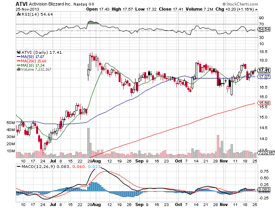Click the Sep label on the price chart date axis

[139, 161]
